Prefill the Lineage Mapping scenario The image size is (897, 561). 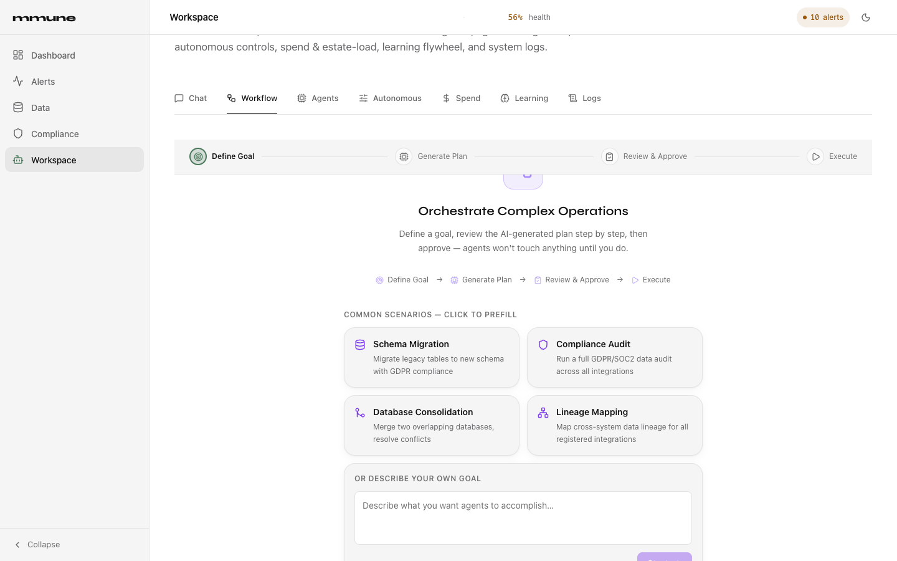(x=615, y=425)
